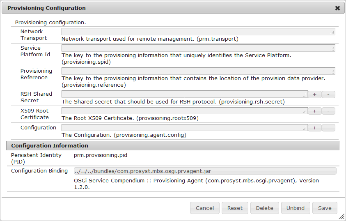346x221 pixels.
Task: Add another Configuration value row
Action: click(314, 128)
